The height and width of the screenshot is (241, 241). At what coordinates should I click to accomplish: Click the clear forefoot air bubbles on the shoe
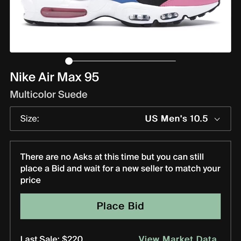153,17
